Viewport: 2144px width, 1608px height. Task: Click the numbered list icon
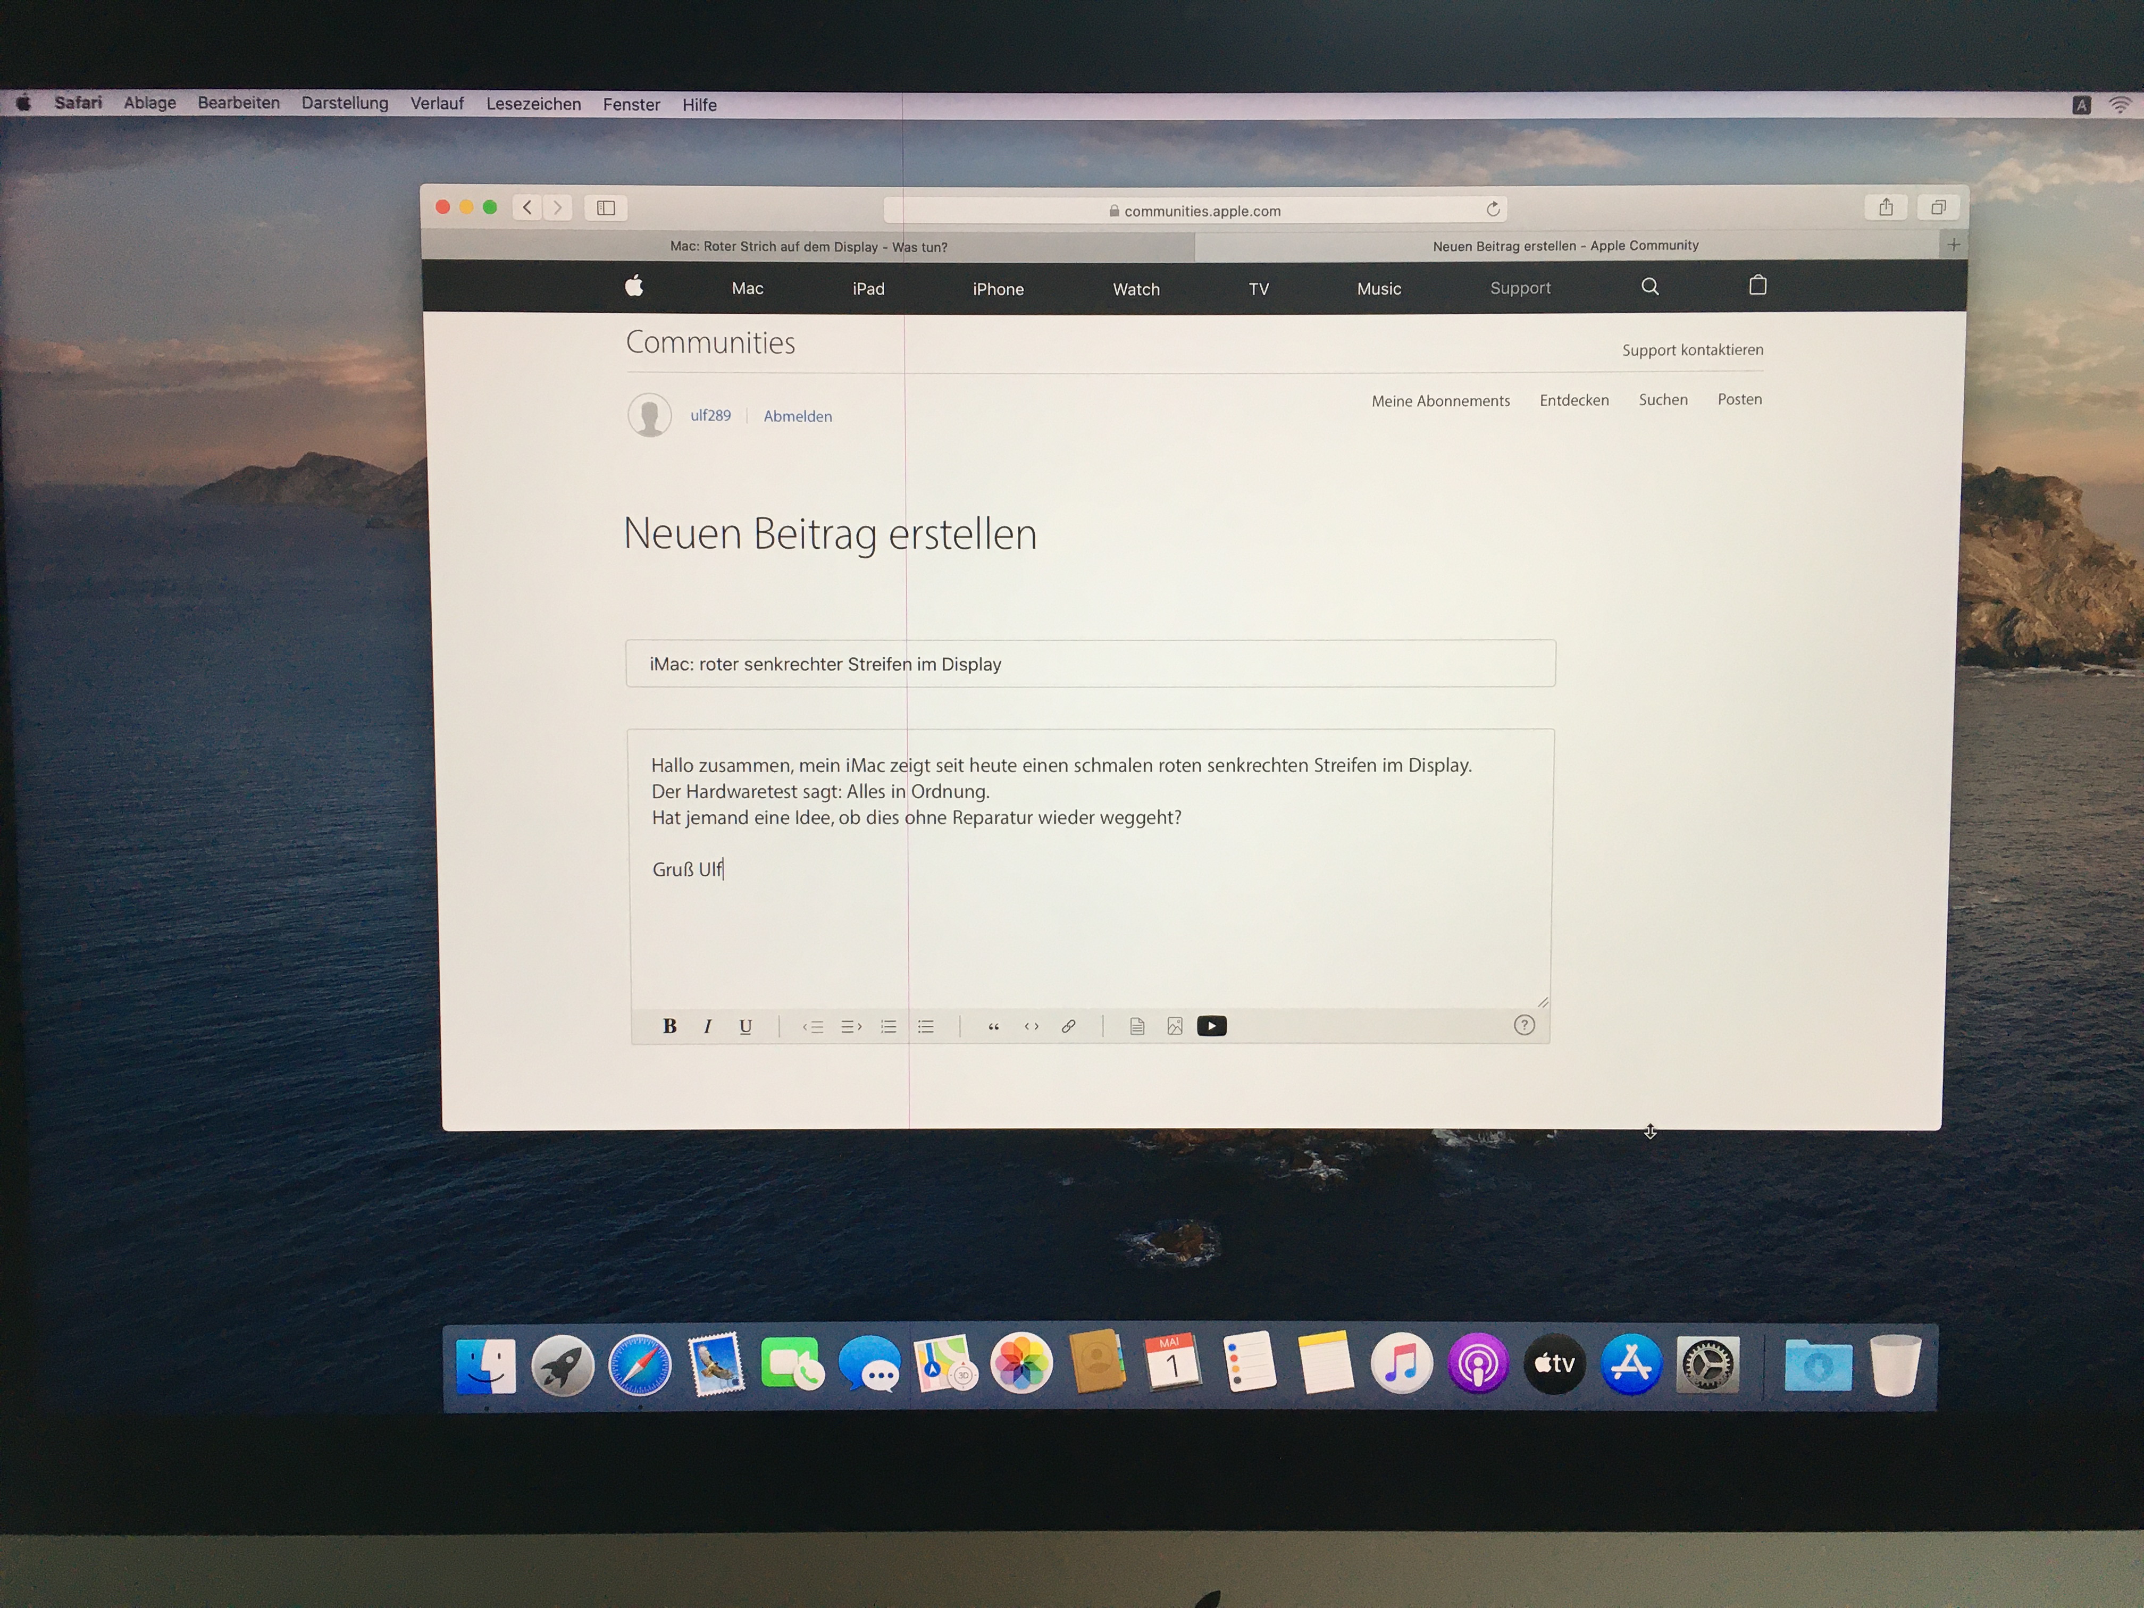[888, 1026]
